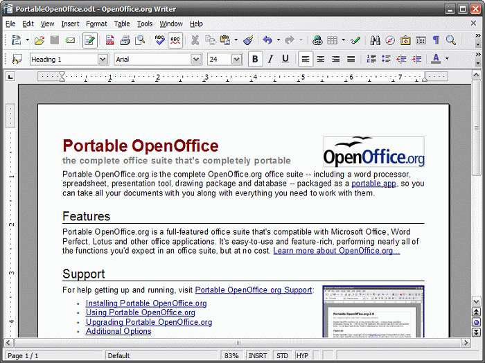Viewport: 485px width, 363px height.
Task: Open the File menu
Action: [10, 24]
